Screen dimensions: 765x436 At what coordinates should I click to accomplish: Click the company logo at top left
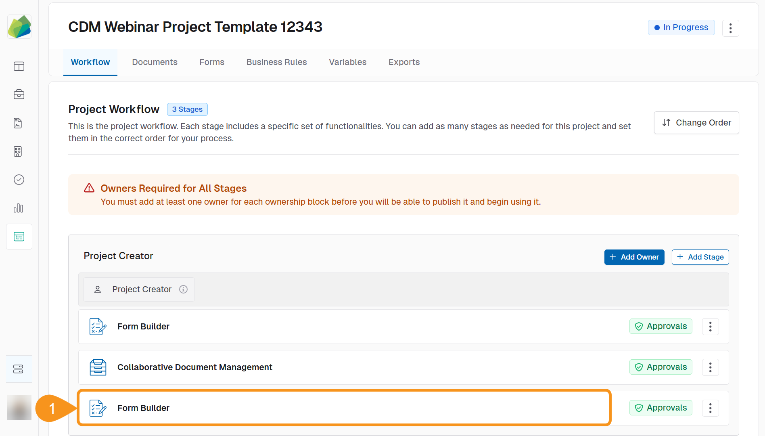tap(19, 26)
